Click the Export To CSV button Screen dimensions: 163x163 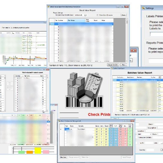click(113, 65)
